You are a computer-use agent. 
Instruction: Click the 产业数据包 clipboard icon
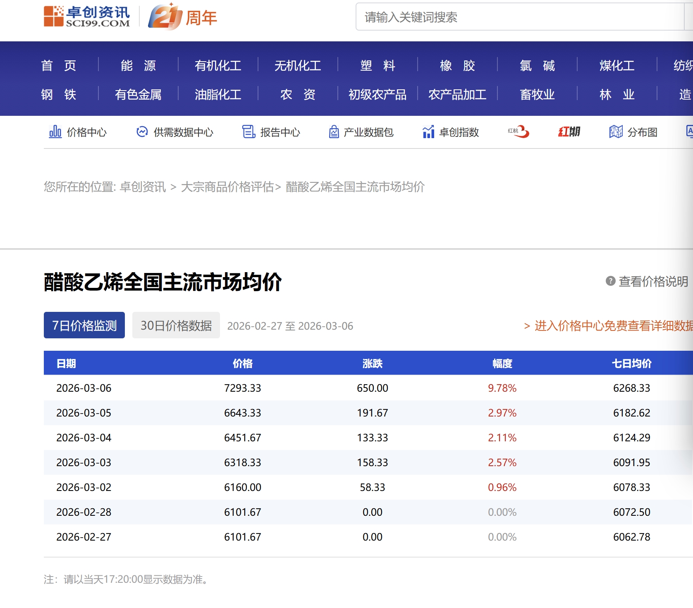[x=334, y=132]
